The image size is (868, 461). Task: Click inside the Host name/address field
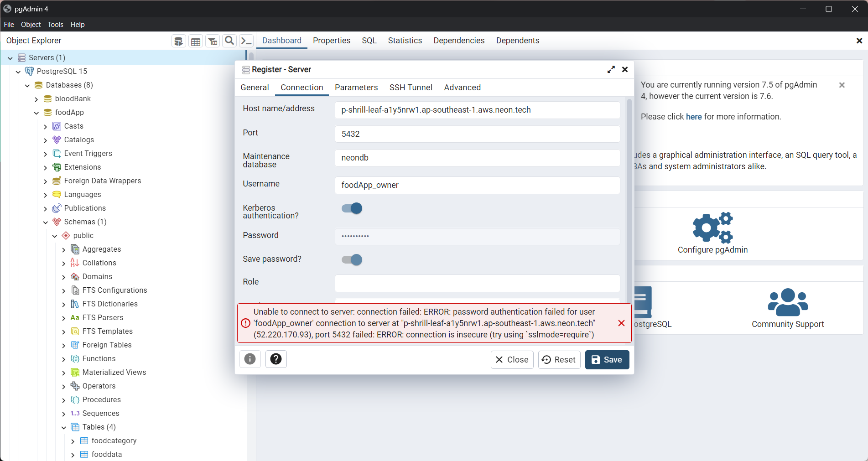pos(477,110)
